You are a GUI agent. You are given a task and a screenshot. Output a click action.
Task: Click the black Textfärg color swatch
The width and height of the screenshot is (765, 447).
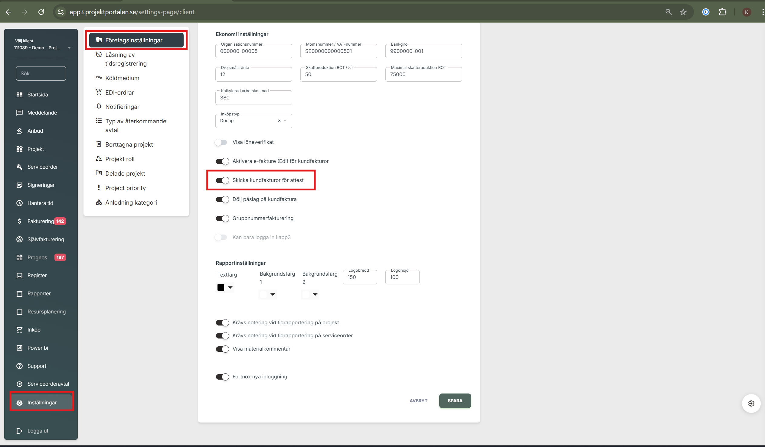click(221, 287)
